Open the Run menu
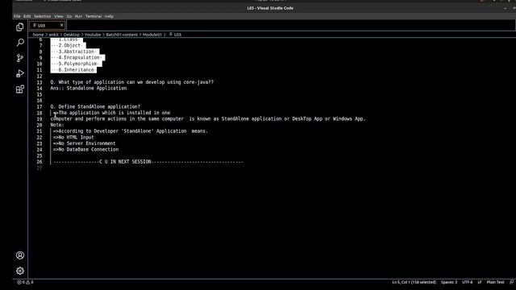Screen dimensions: 516x290 click(78, 16)
